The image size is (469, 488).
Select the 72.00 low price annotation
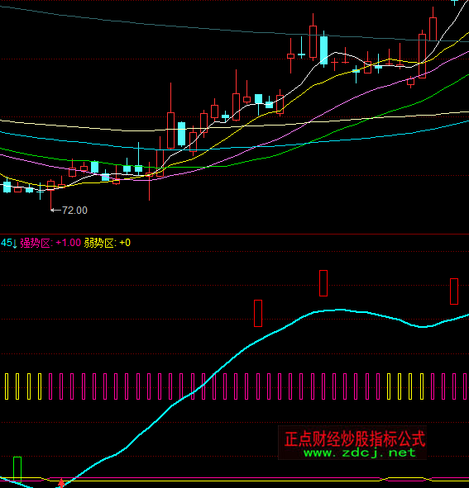[74, 211]
